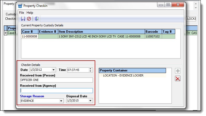The height and width of the screenshot is (116, 206).
Task: Click the plus icon to add container
Action: 178,71
